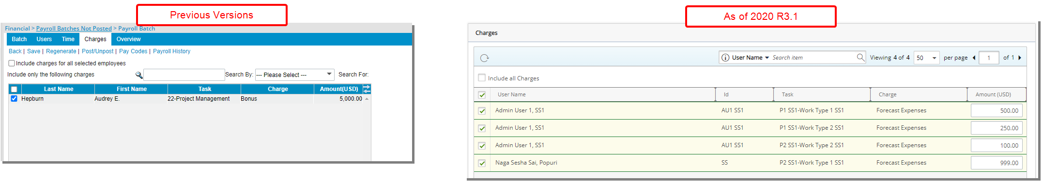This screenshot has width=1043, height=183.
Task: Switch to the Overview tab
Action: coord(129,39)
